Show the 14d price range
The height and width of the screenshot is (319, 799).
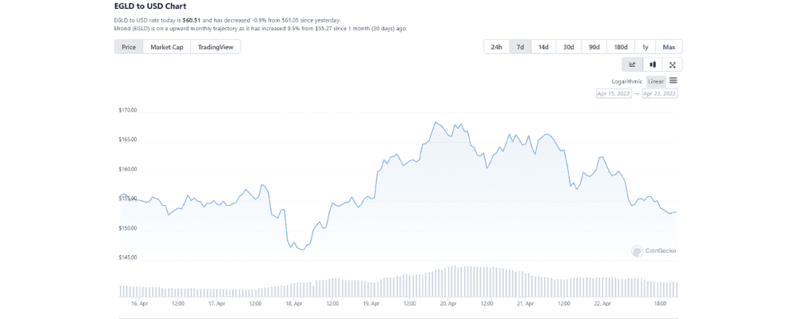[543, 47]
